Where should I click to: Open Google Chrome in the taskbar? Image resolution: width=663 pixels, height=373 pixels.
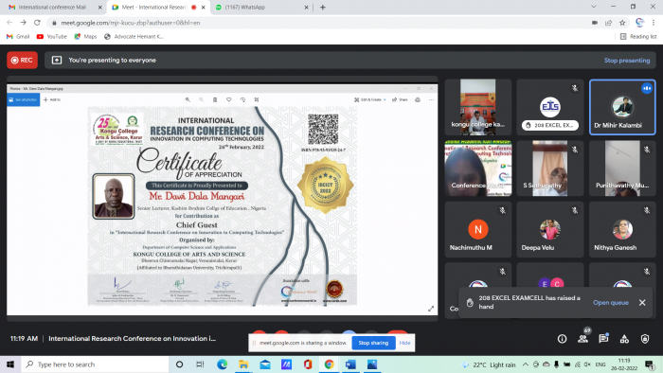click(329, 364)
